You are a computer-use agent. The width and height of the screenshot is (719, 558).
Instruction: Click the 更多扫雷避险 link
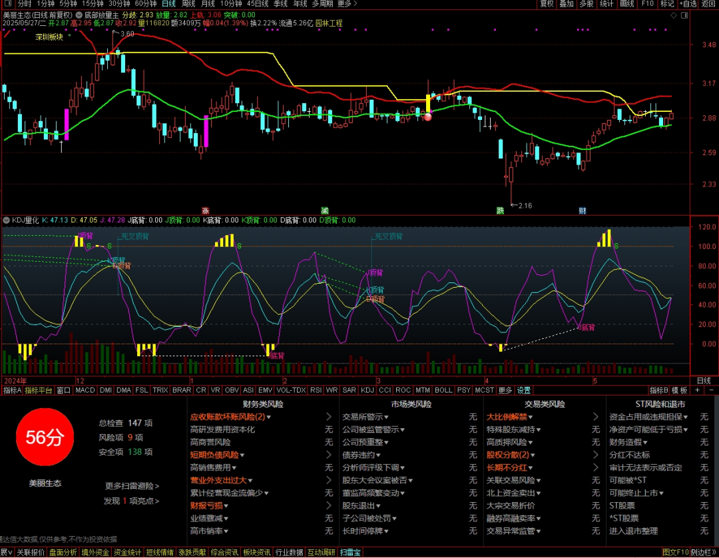point(132,486)
